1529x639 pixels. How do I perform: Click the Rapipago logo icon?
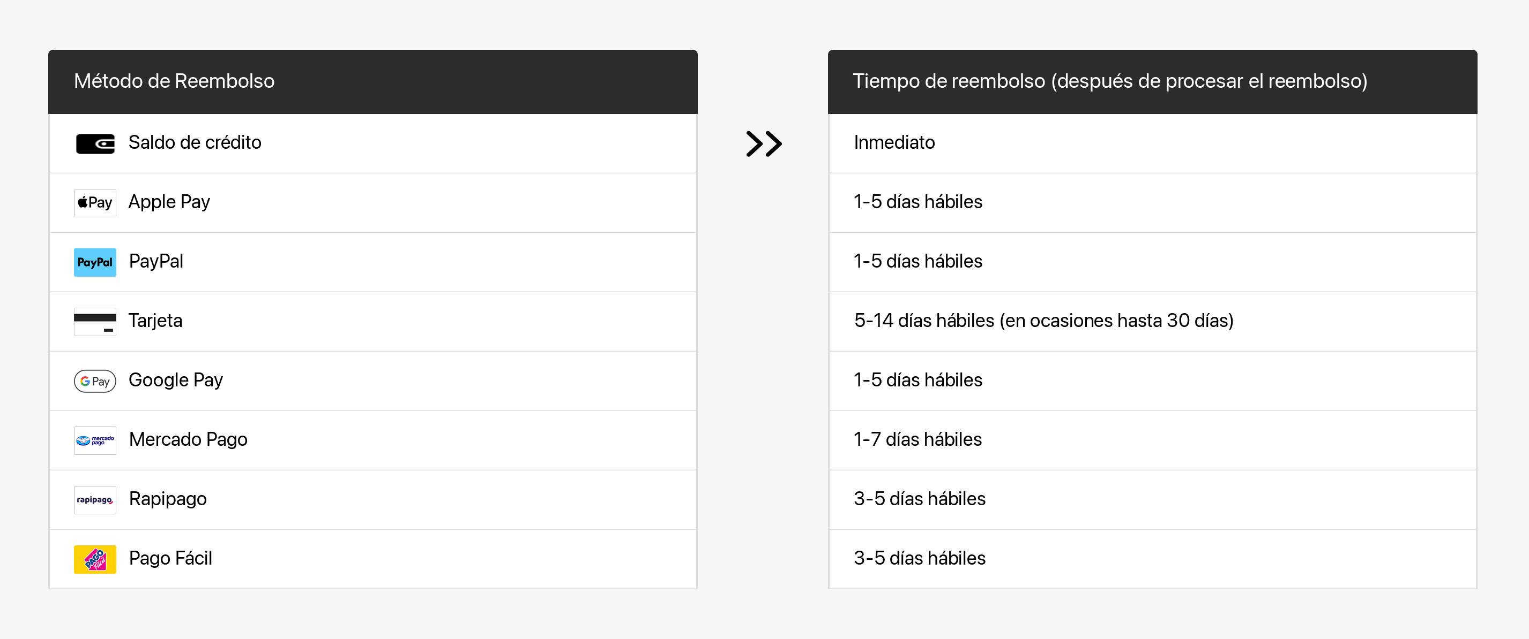click(95, 500)
